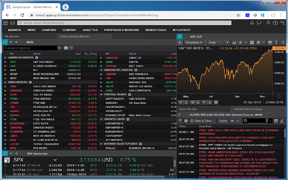Open the dropdown arrow next to save icon

[71, 48]
